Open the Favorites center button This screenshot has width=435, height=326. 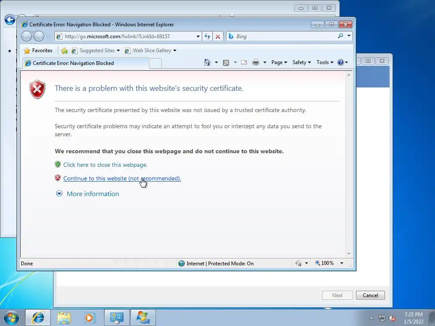[38, 51]
